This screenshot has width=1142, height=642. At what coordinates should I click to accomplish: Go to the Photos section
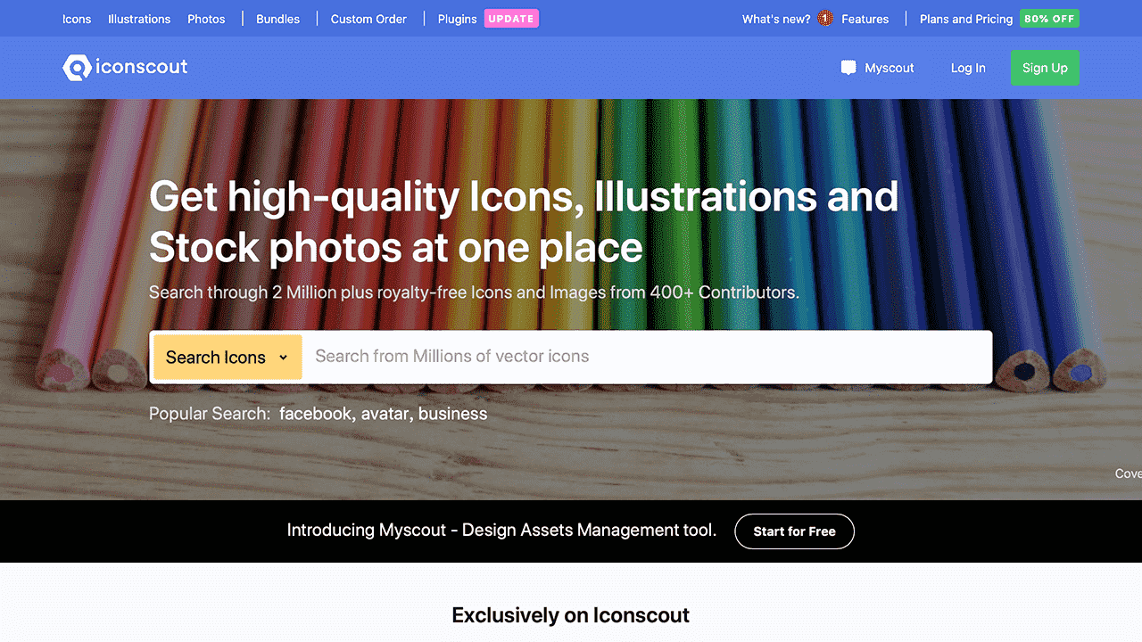206,19
